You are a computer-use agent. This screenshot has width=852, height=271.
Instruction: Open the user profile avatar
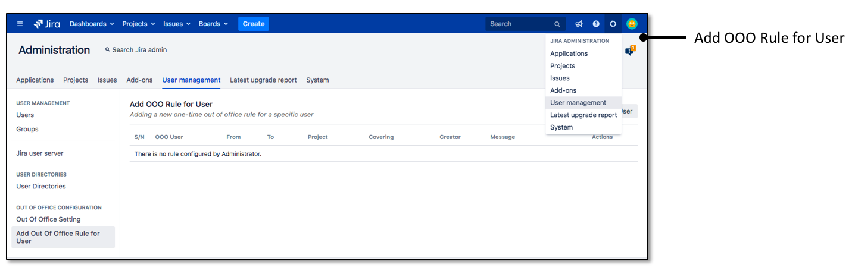point(632,24)
